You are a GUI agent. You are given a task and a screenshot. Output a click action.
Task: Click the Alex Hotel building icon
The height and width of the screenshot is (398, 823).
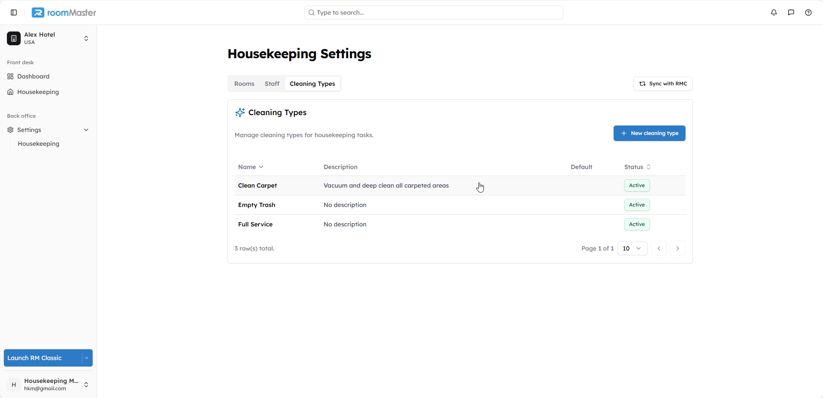(14, 38)
